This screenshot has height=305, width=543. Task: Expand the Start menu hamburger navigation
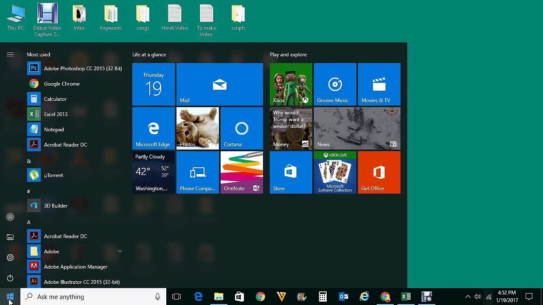tap(10, 54)
